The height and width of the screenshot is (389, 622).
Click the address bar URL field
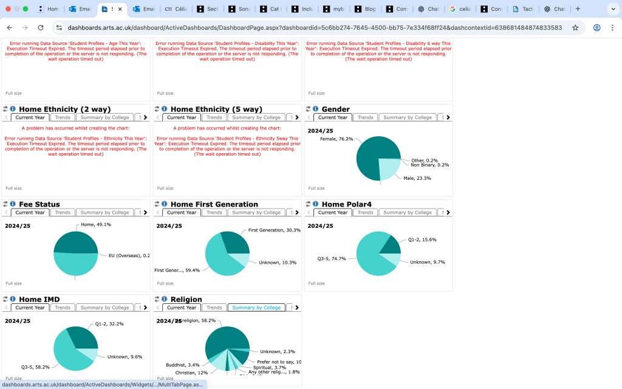tap(315, 27)
